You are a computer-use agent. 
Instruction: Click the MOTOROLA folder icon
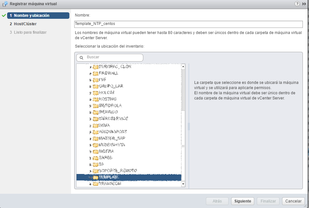95,106
